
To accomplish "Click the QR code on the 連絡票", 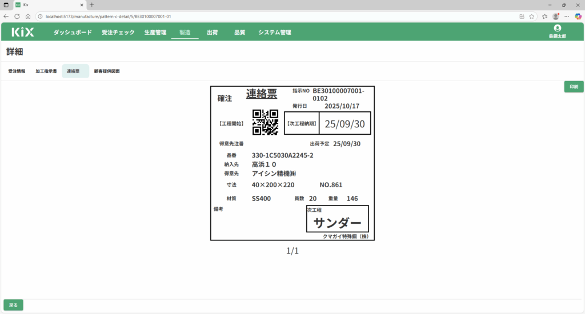I will (x=265, y=122).
